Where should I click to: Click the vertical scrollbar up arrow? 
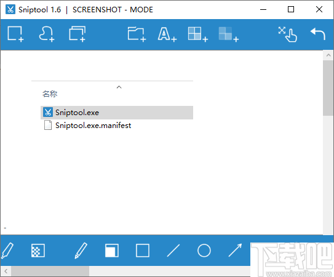(x=328, y=55)
